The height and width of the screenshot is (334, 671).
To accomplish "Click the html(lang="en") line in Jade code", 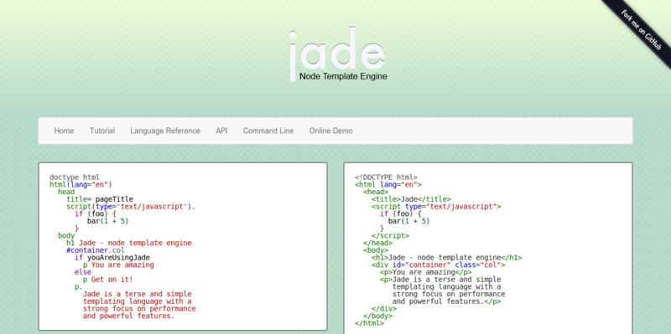I will [x=81, y=184].
